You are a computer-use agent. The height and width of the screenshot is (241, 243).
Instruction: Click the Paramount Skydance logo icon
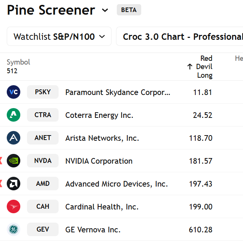point(14,92)
